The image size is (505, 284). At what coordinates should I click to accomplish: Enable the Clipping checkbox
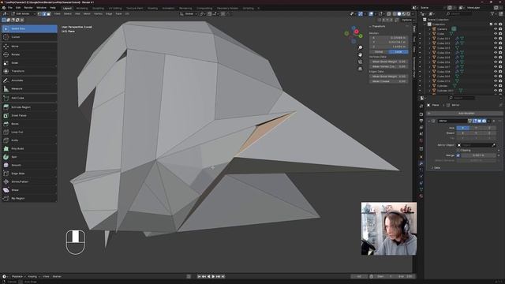(x=458, y=151)
